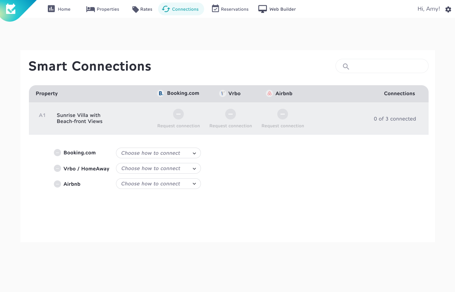Click the Hi, Amy! greeting
455x292 pixels.
tap(429, 9)
